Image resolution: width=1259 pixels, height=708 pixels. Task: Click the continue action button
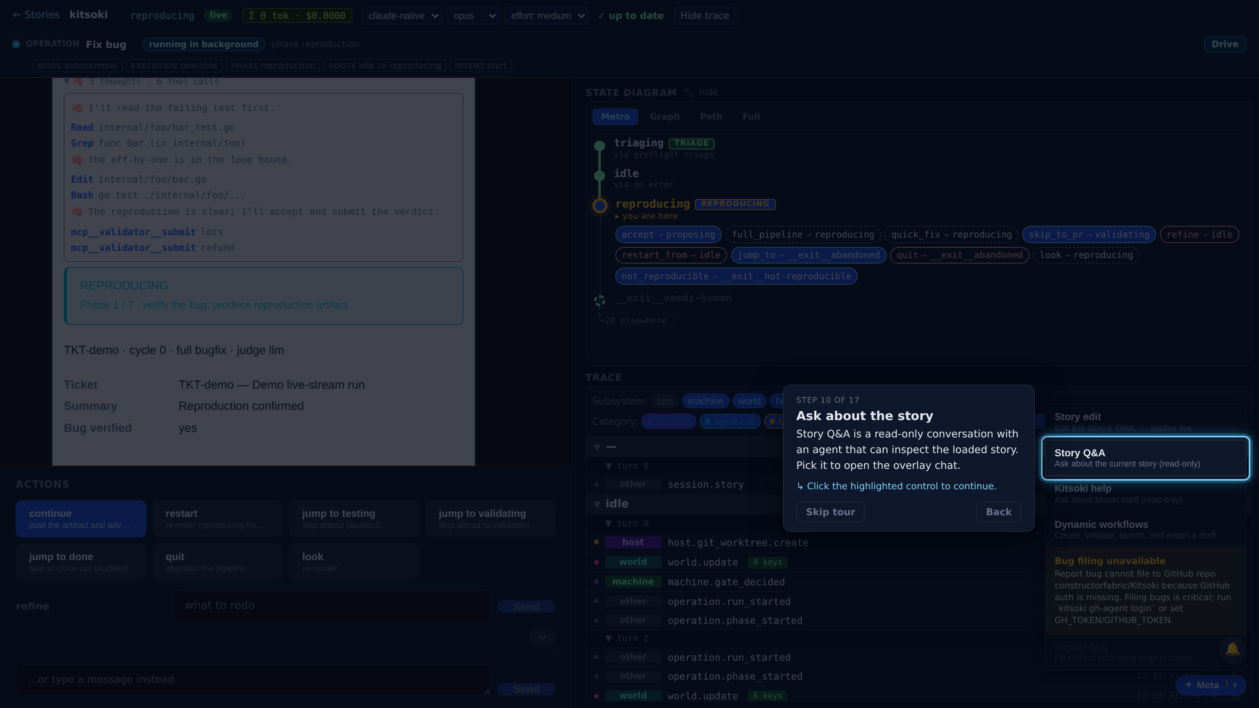click(81, 518)
